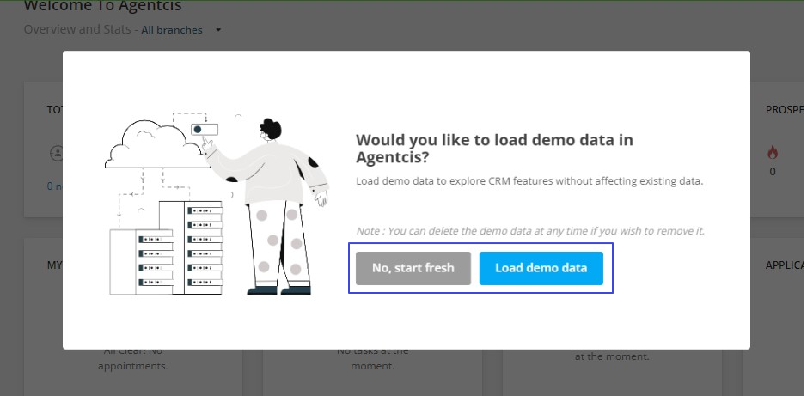The image size is (807, 396).
Task: Click the Load demo data button
Action: click(x=541, y=268)
